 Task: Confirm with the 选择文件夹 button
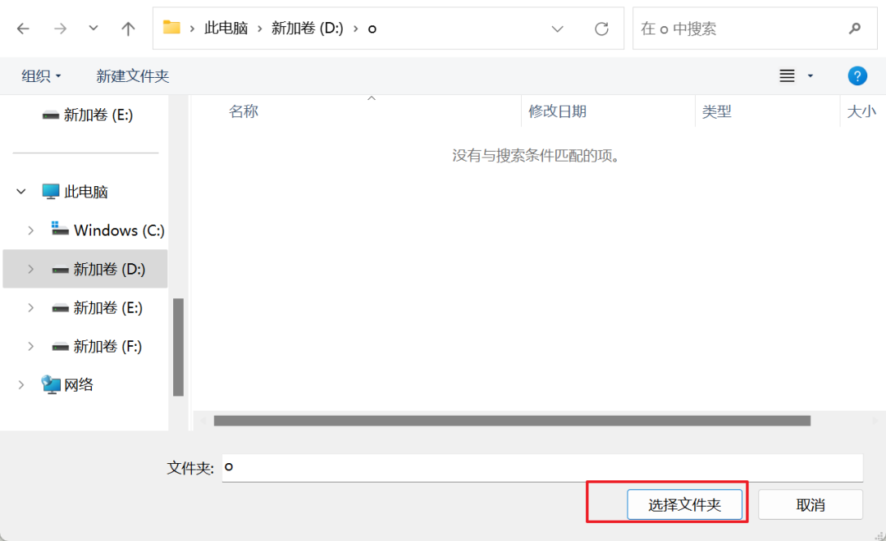point(685,504)
